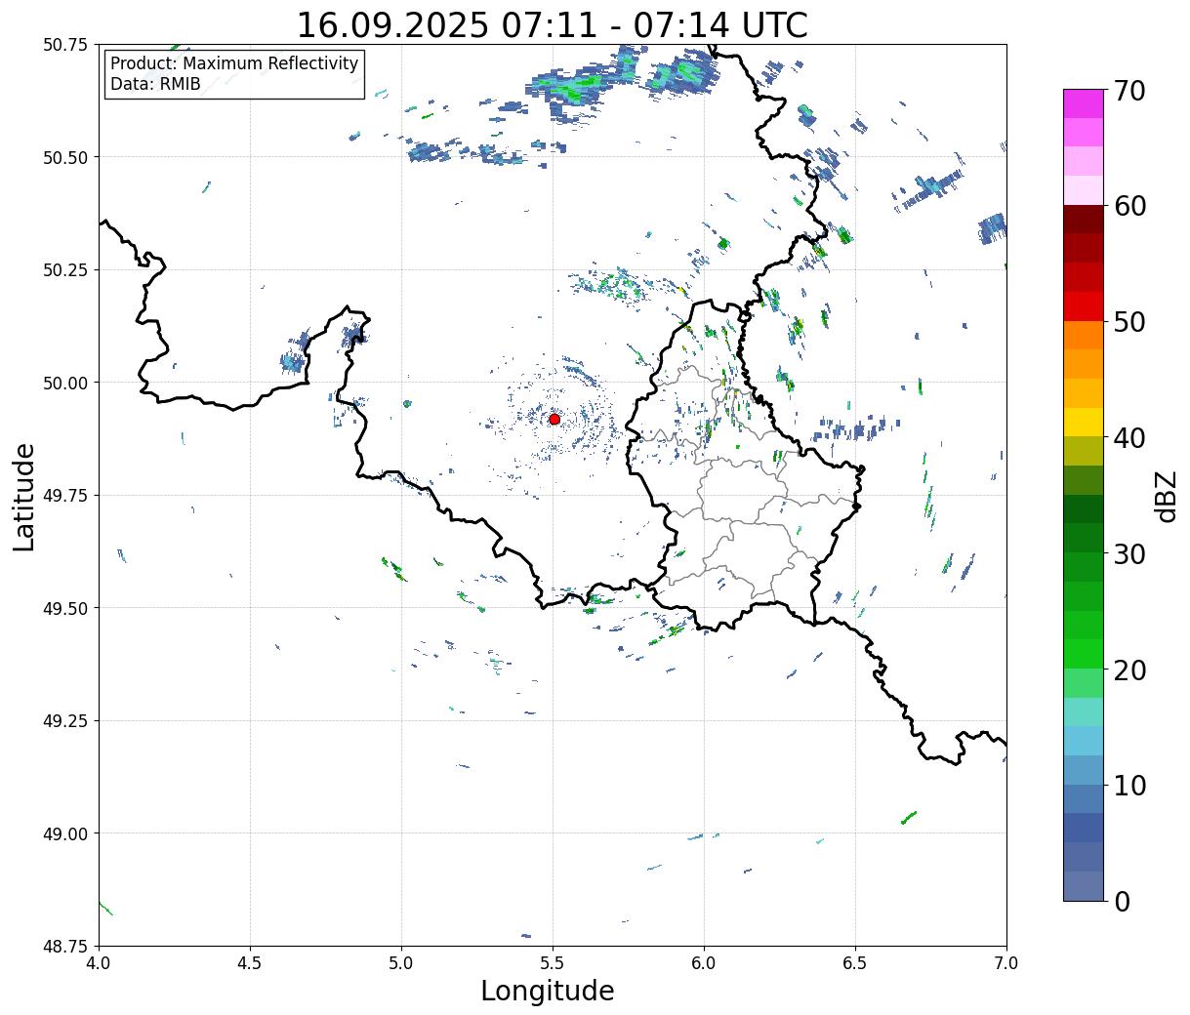Click the 6.0 longitude tick label
The height and width of the screenshot is (1015, 1190).
[x=704, y=963]
